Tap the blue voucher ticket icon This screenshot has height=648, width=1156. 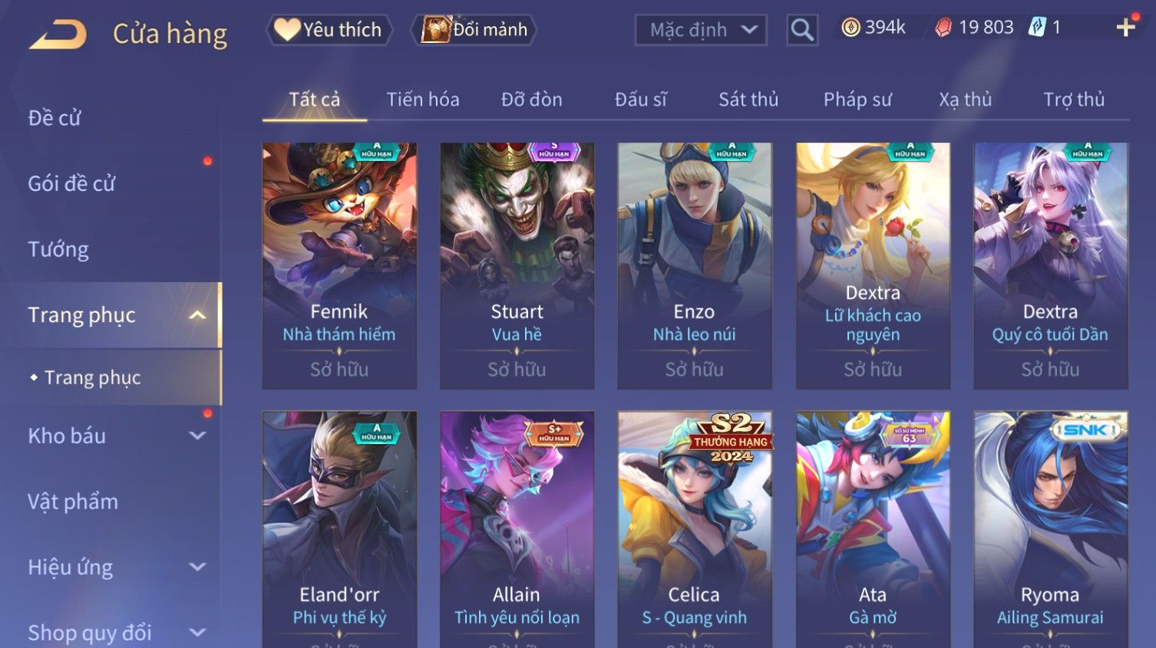[x=1037, y=28]
